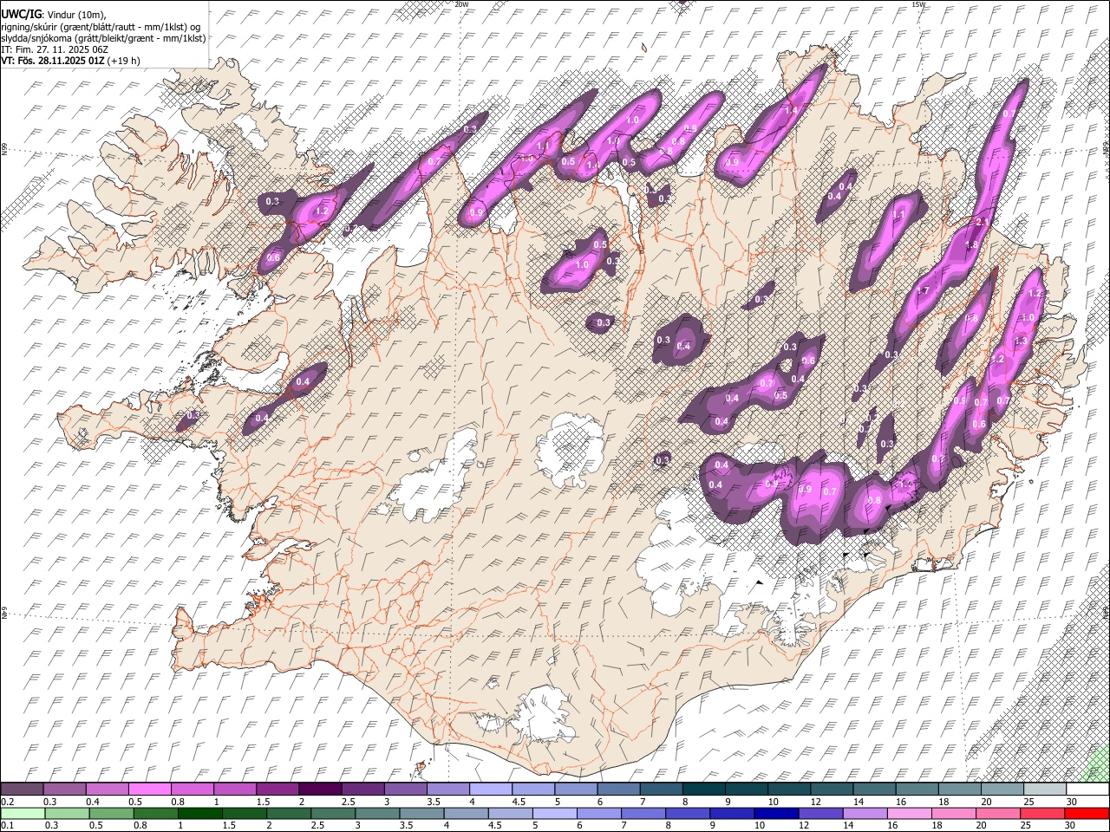
Task: Click the '1.7' precipitation value on the map
Action: [x=923, y=291]
